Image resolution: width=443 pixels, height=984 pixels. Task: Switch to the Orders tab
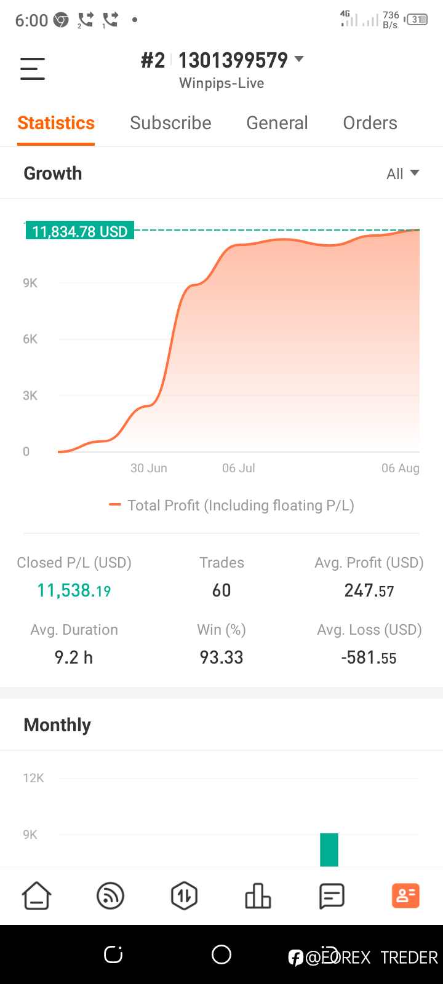click(x=370, y=123)
